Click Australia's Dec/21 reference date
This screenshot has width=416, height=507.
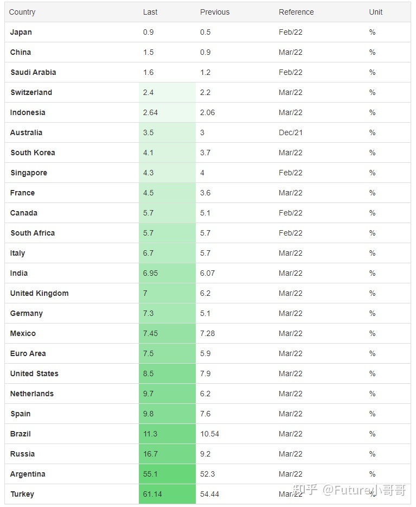pos(291,132)
